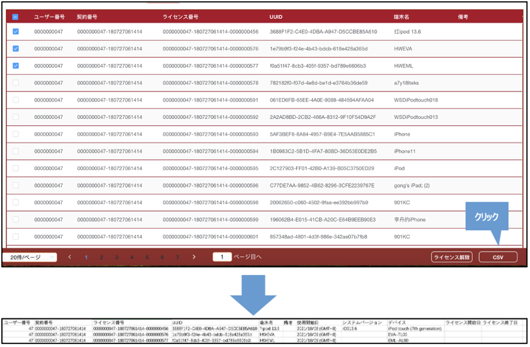Uncheck the row for device HWEML

point(15,66)
